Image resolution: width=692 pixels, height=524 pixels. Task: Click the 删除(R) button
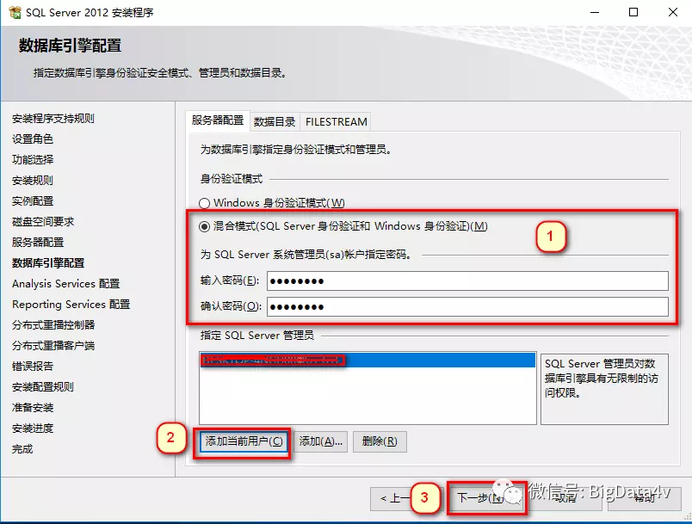coord(380,441)
